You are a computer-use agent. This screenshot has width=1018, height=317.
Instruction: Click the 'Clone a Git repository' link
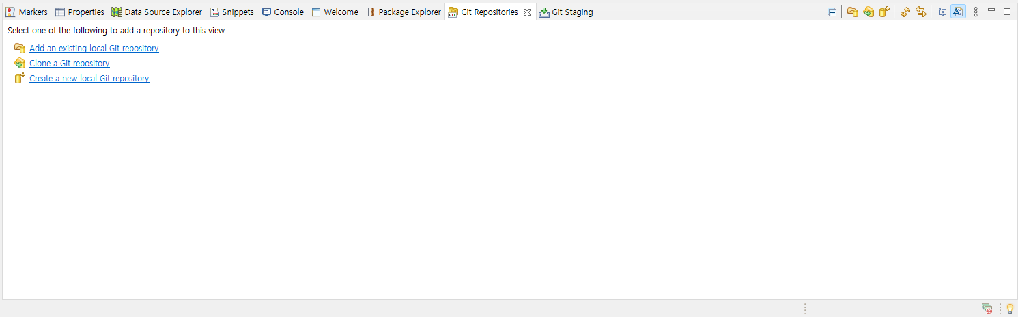tap(70, 64)
